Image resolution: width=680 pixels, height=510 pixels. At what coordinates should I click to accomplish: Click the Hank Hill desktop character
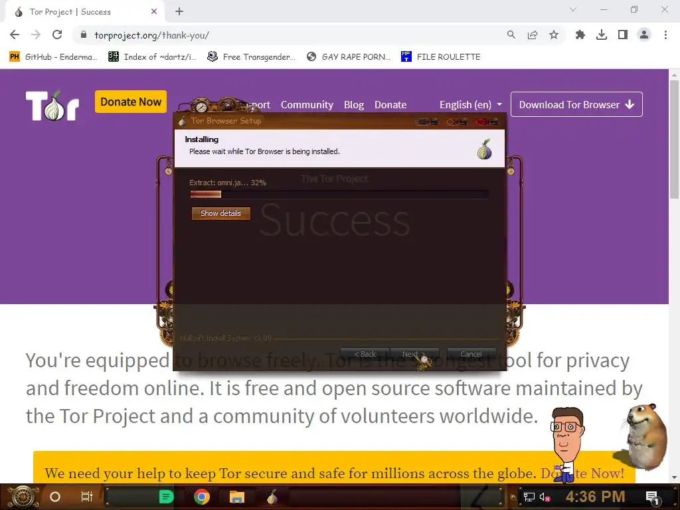[x=567, y=444]
